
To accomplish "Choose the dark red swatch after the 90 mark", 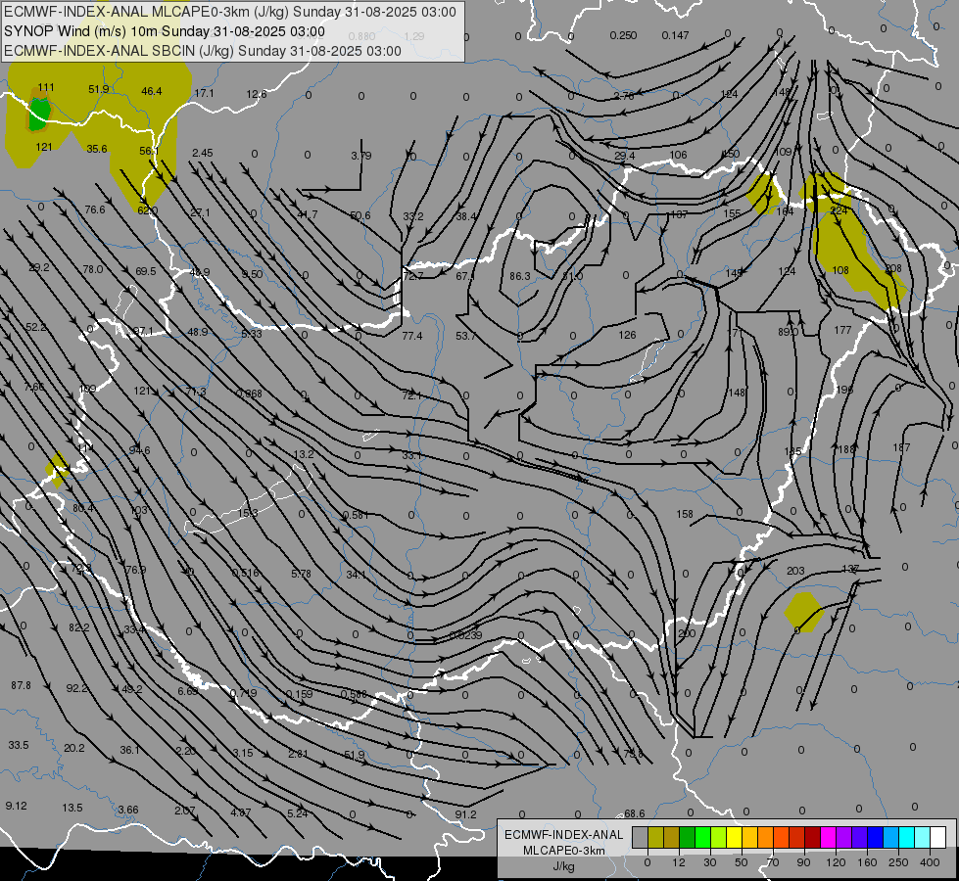I will (813, 837).
